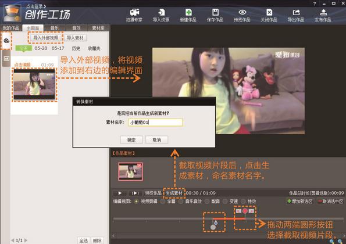
Task: Switch to the 音乐 tab
Action: coord(55,28)
